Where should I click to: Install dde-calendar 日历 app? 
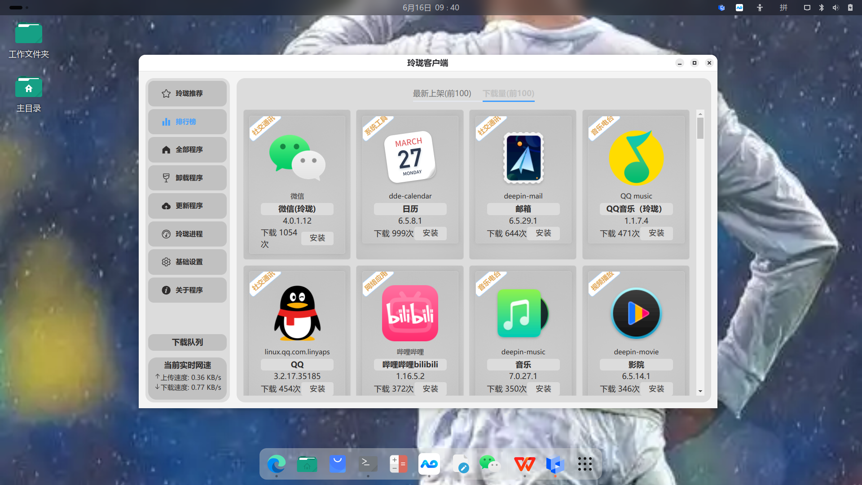pos(430,233)
